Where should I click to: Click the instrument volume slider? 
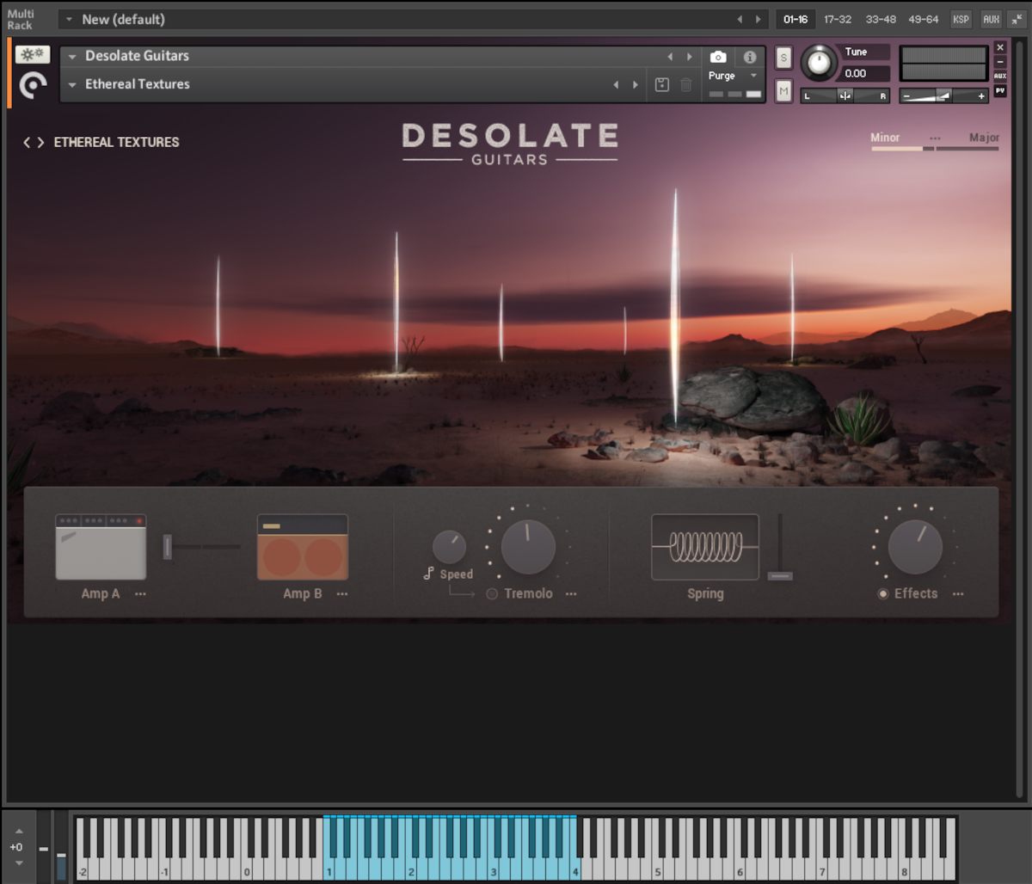tap(943, 95)
